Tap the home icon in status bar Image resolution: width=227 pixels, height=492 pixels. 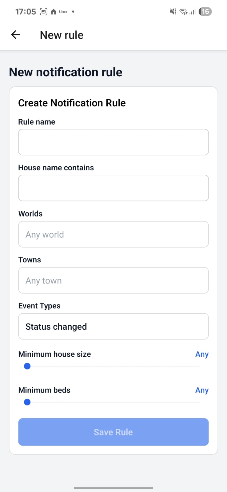pos(54,12)
